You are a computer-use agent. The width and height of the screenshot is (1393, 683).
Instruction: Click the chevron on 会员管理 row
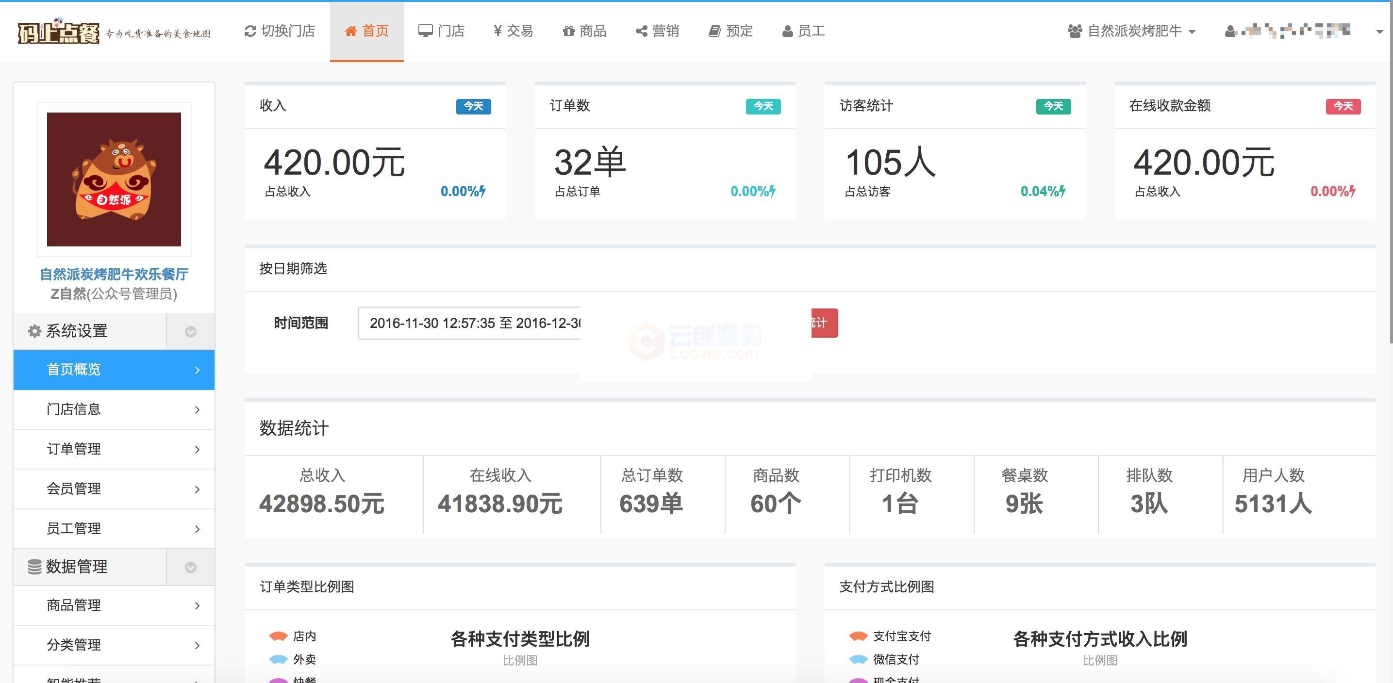[x=198, y=489]
